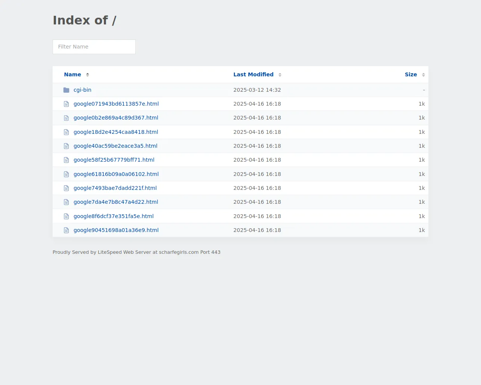Toggle sort arrows next to Last Modified
Screen dimensions: 481x385
tap(280, 75)
